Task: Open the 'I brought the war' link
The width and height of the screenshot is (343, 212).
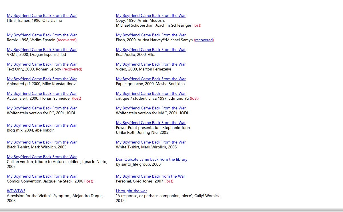Action: (131, 191)
